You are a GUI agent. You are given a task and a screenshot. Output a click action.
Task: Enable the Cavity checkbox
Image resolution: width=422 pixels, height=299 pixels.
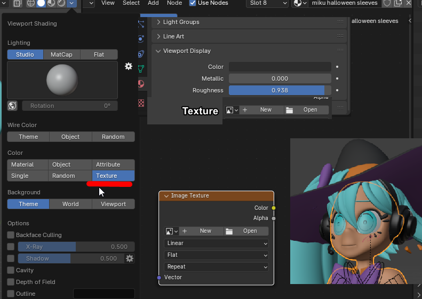pyautogui.click(x=11, y=270)
